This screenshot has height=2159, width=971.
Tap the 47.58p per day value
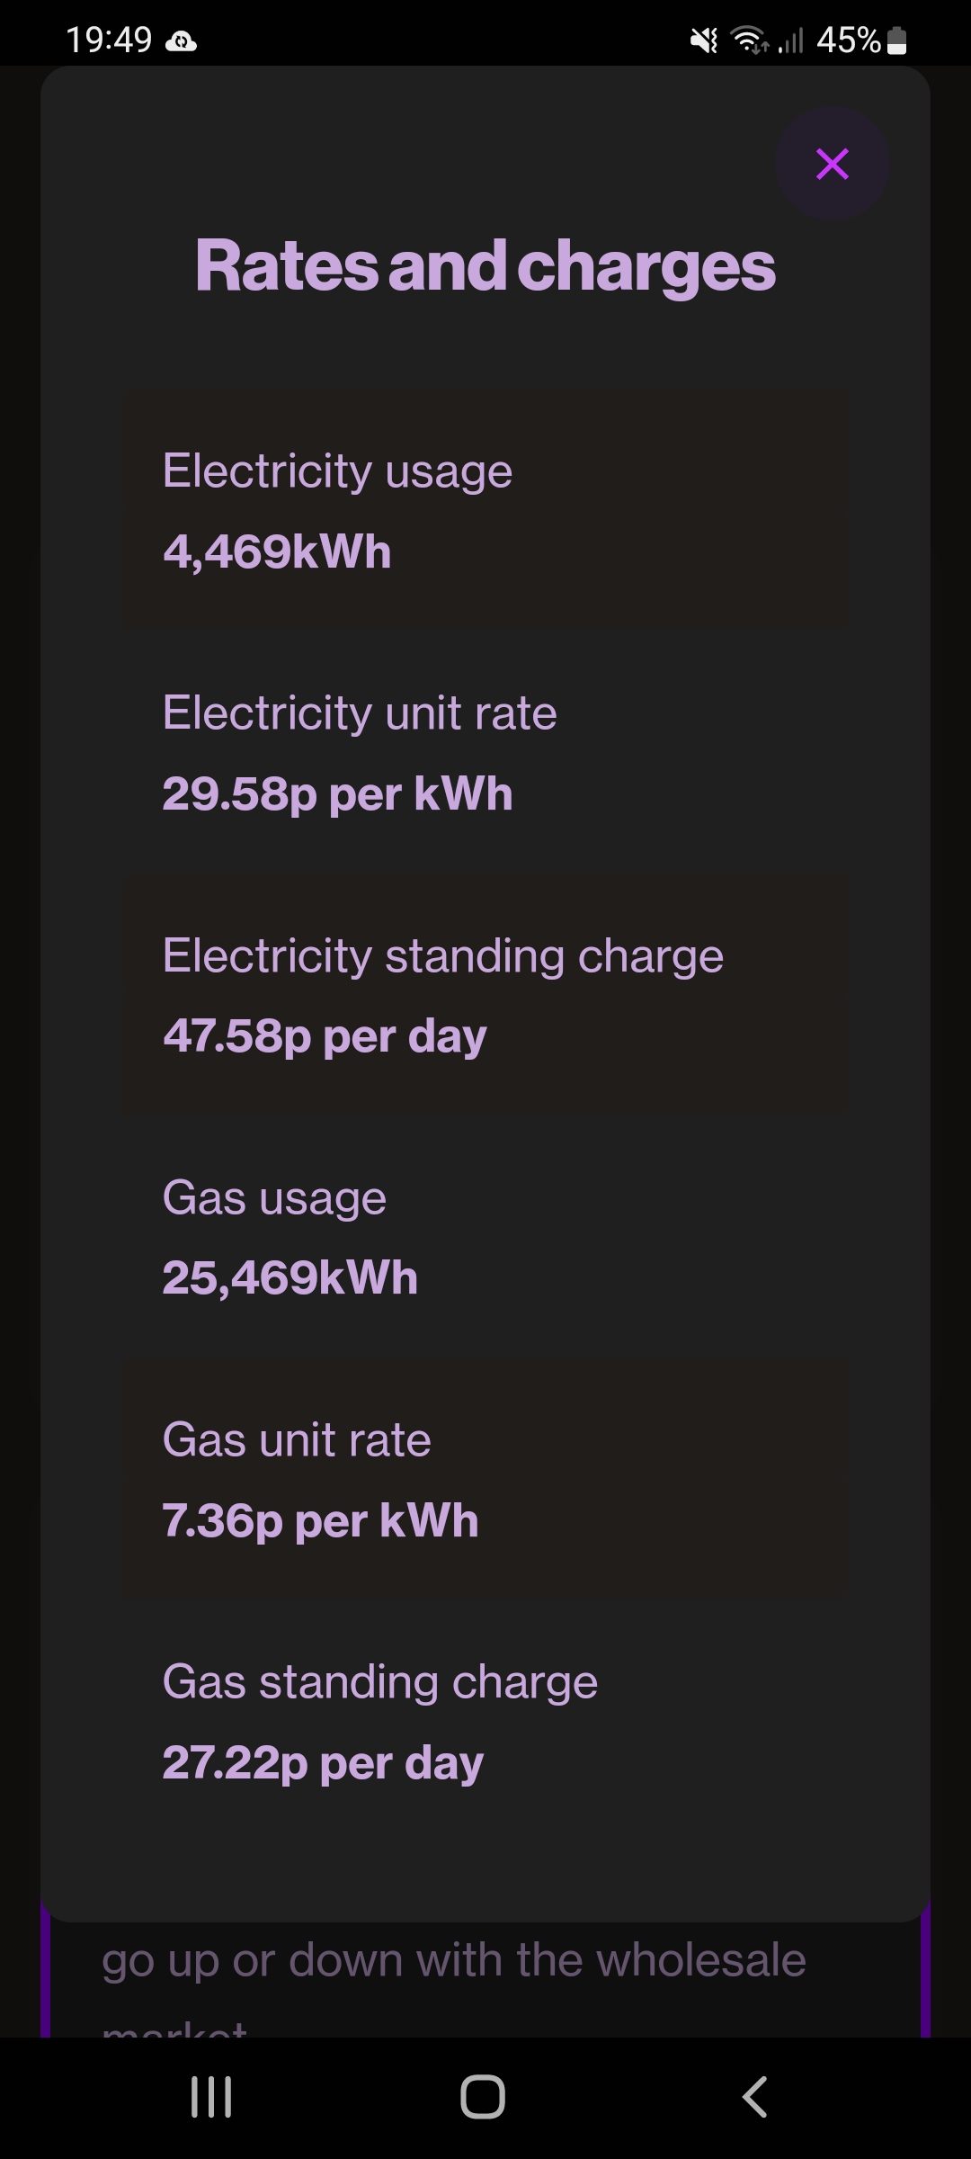pyautogui.click(x=325, y=1036)
